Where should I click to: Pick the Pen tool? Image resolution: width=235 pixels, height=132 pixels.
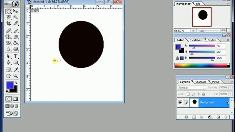(x=8, y=62)
